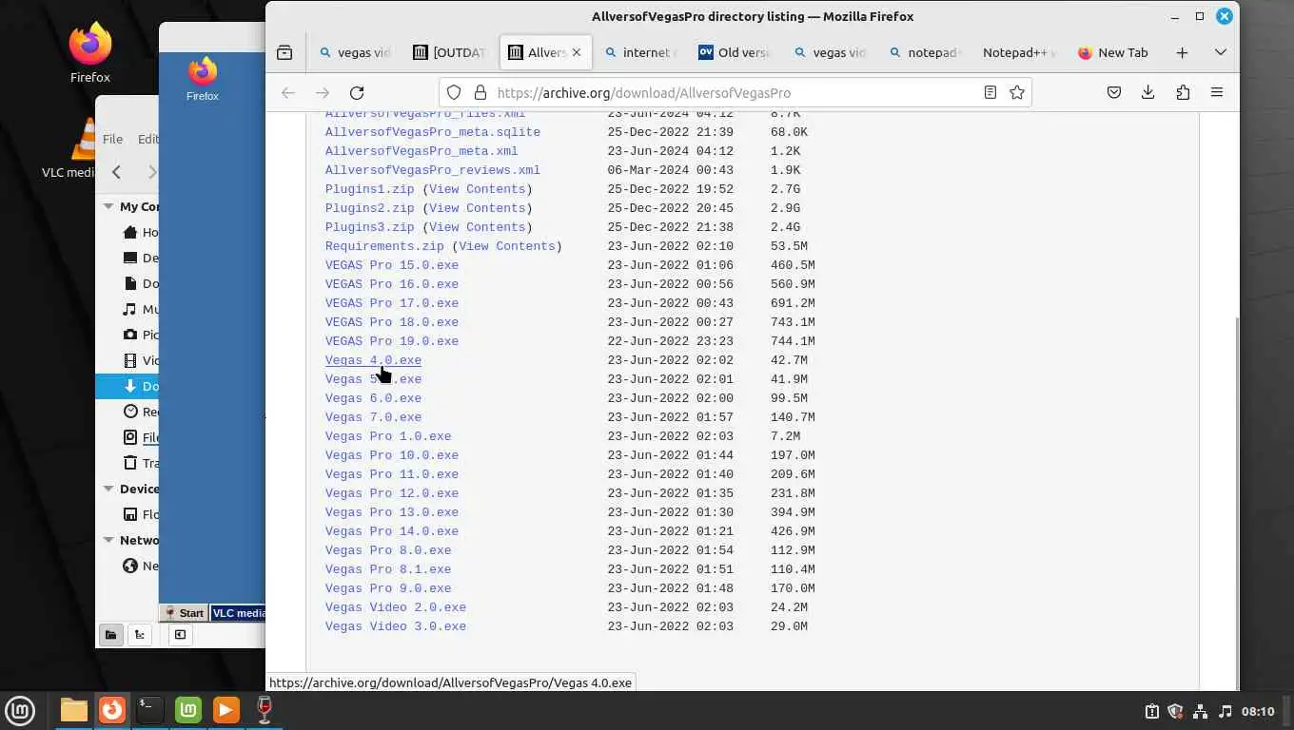The width and height of the screenshot is (1294, 730).
Task: Collapse Devices section in file manager sidebar
Action: 108,489
